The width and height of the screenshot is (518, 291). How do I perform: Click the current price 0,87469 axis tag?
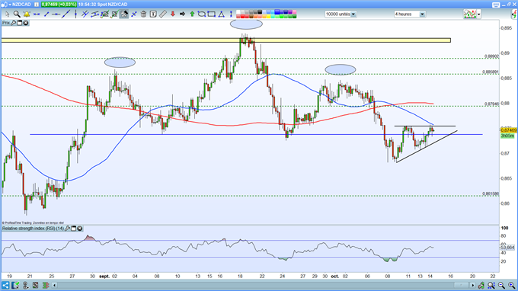pos(508,130)
